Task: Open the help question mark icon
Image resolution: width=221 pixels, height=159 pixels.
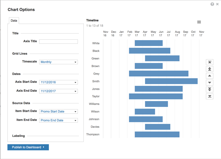Action: click(x=212, y=4)
